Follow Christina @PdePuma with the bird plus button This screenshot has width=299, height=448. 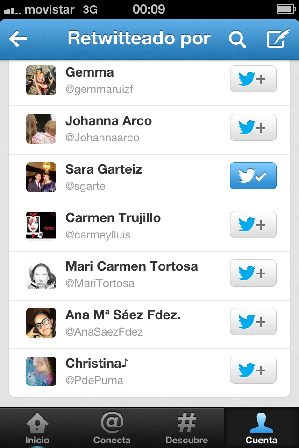[x=253, y=370]
